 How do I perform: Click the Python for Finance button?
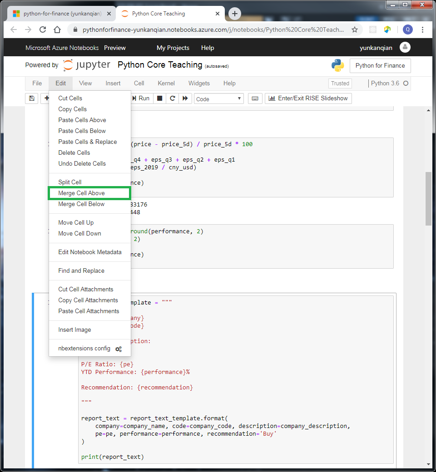(x=380, y=65)
